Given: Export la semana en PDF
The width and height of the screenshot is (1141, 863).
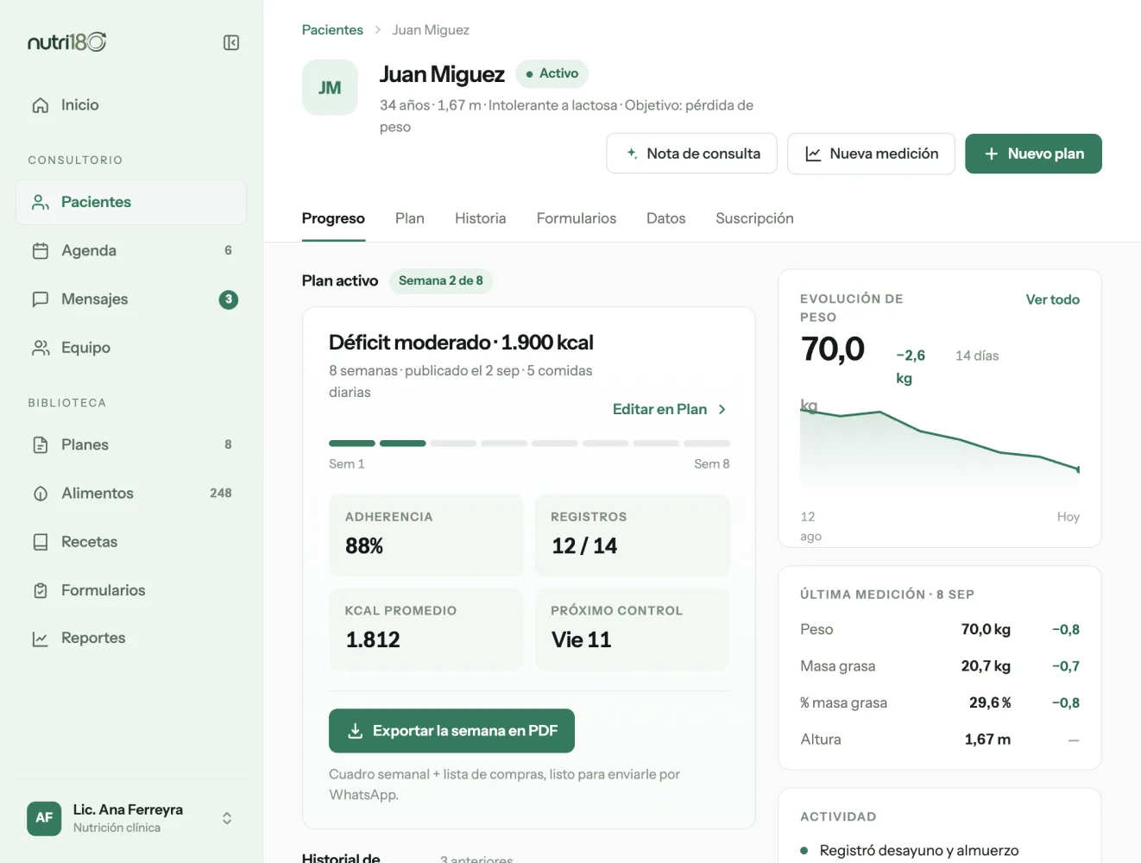Looking at the screenshot, I should pos(451,731).
